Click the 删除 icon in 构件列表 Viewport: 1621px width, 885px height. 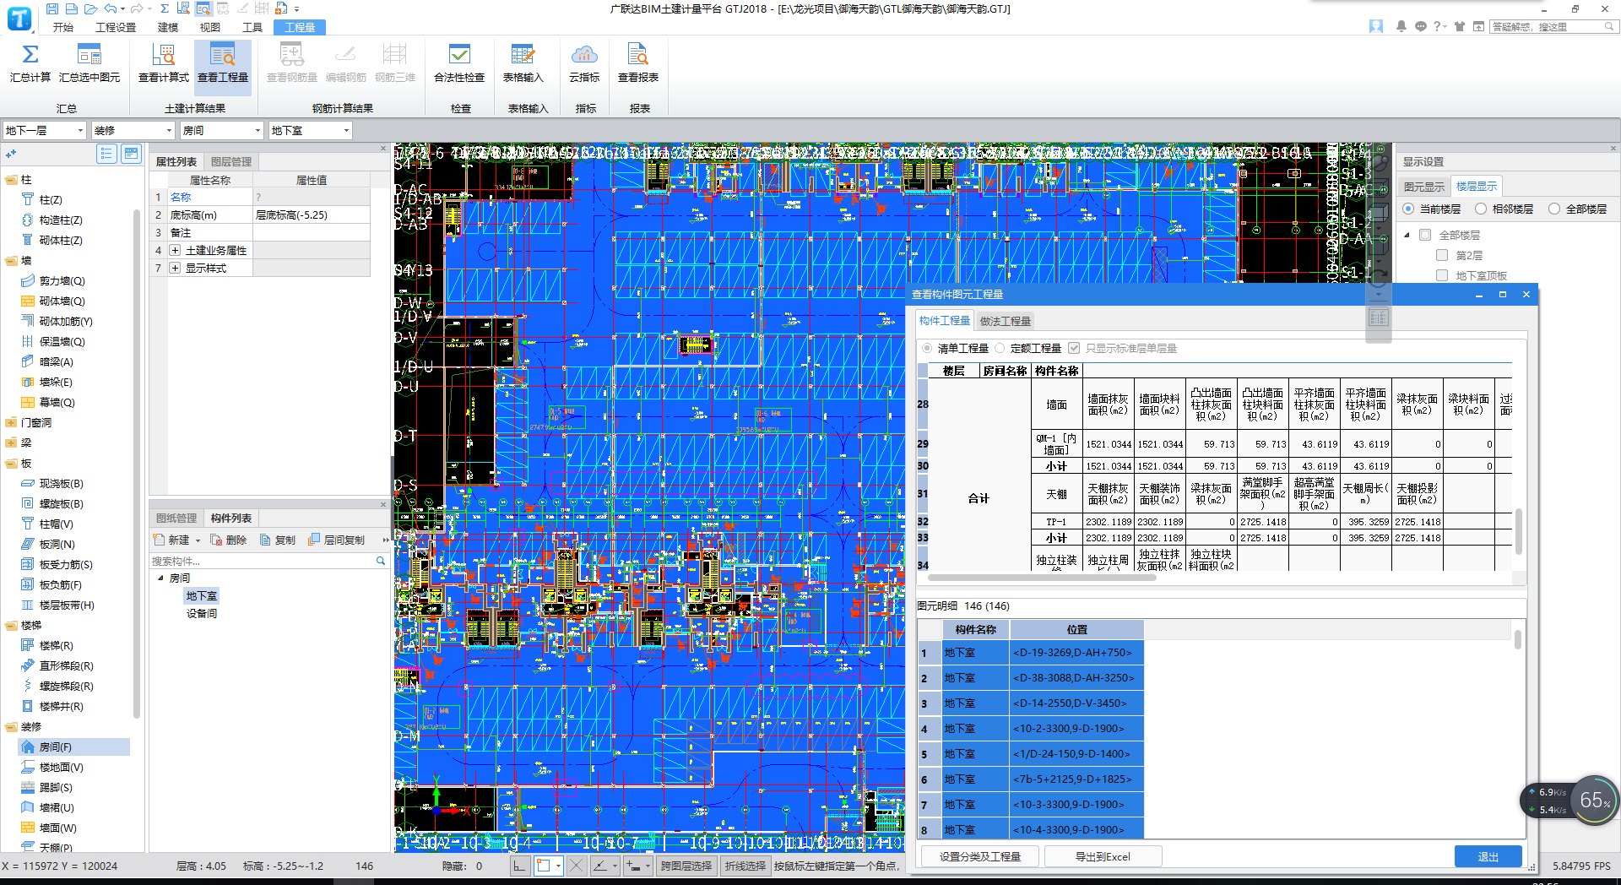218,540
